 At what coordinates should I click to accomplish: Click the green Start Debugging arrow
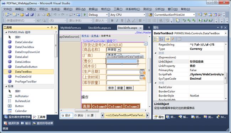tap(85, 15)
